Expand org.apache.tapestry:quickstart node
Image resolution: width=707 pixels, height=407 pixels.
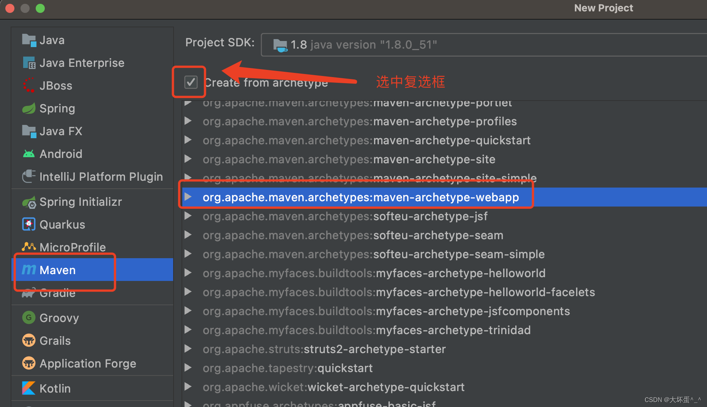(188, 368)
